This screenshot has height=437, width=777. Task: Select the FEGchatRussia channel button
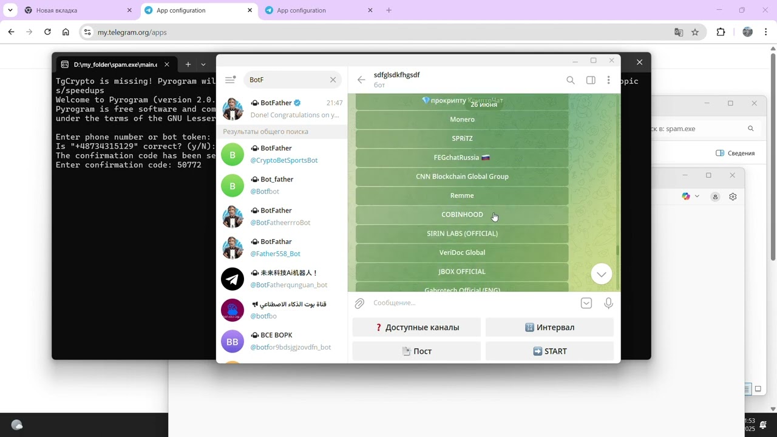point(462,157)
